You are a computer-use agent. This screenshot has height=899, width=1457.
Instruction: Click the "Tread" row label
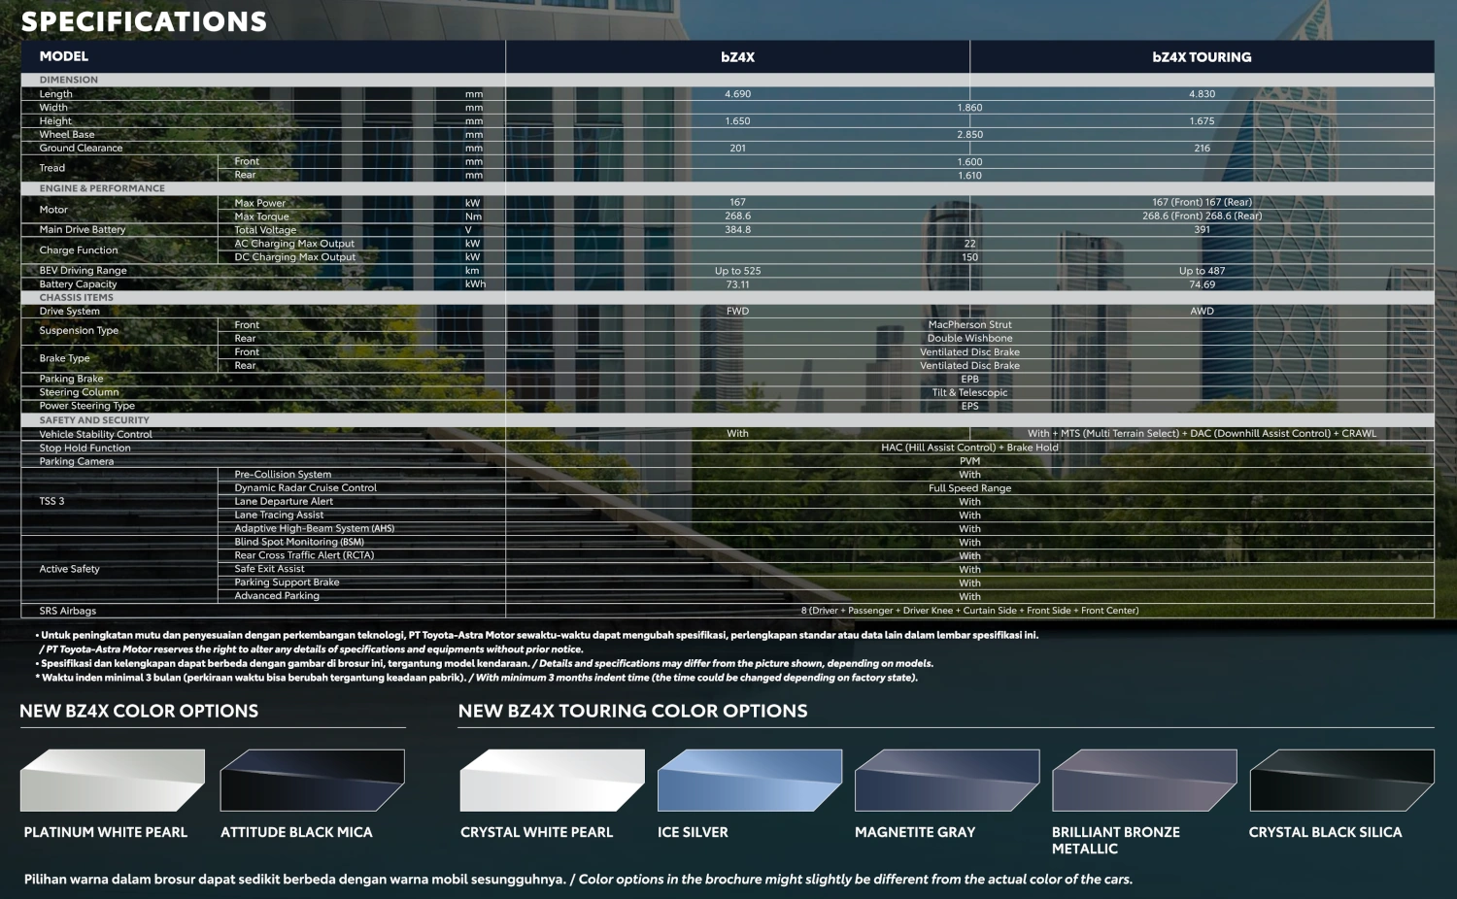[52, 168]
